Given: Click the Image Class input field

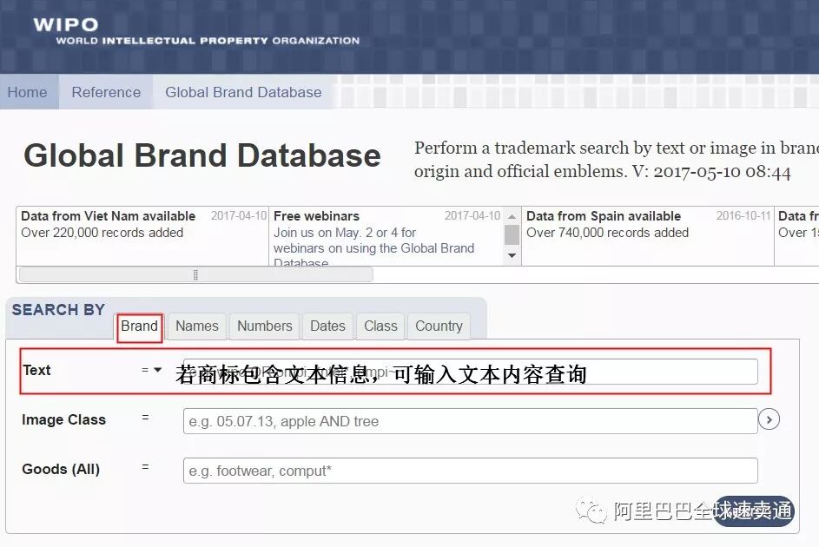Looking at the screenshot, I should coord(470,421).
